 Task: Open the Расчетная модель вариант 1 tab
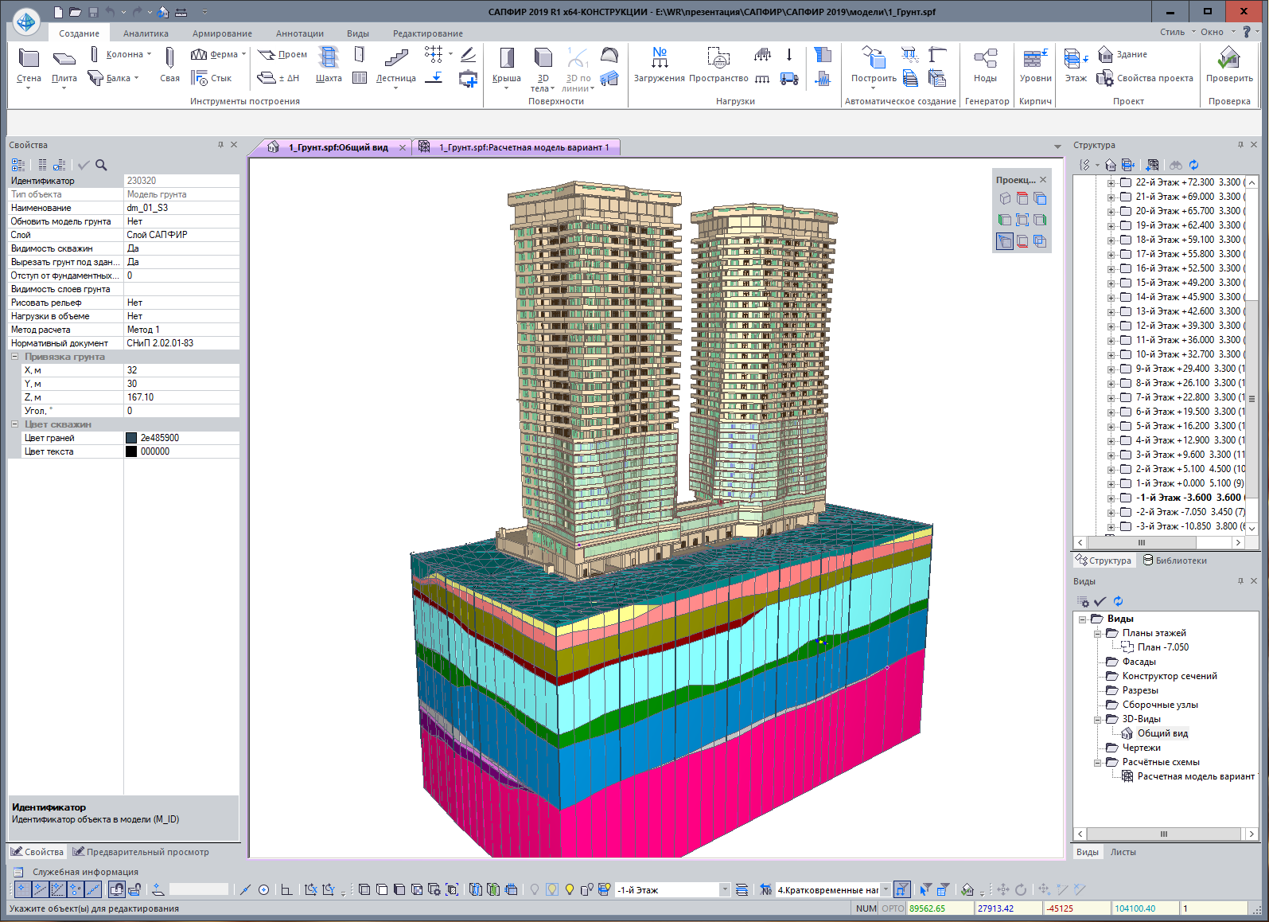click(x=523, y=147)
